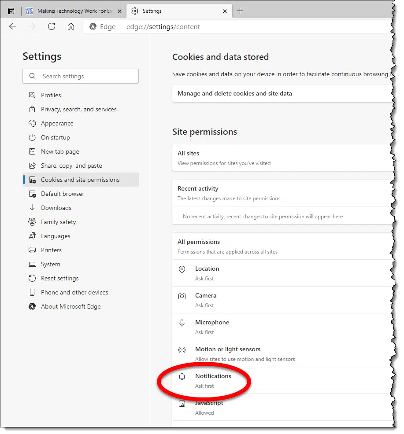Open Reset settings page
404x434 pixels.
(x=81, y=278)
